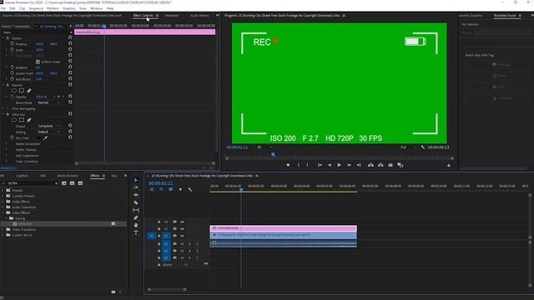Expand the Video Transitions folder
The image size is (534, 300).
[x=3, y=230]
